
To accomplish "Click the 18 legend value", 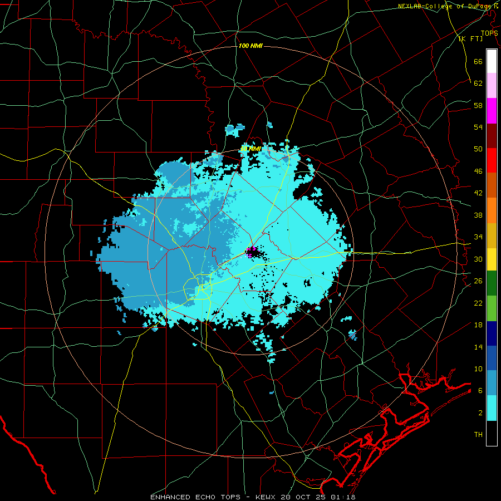I will tap(478, 325).
